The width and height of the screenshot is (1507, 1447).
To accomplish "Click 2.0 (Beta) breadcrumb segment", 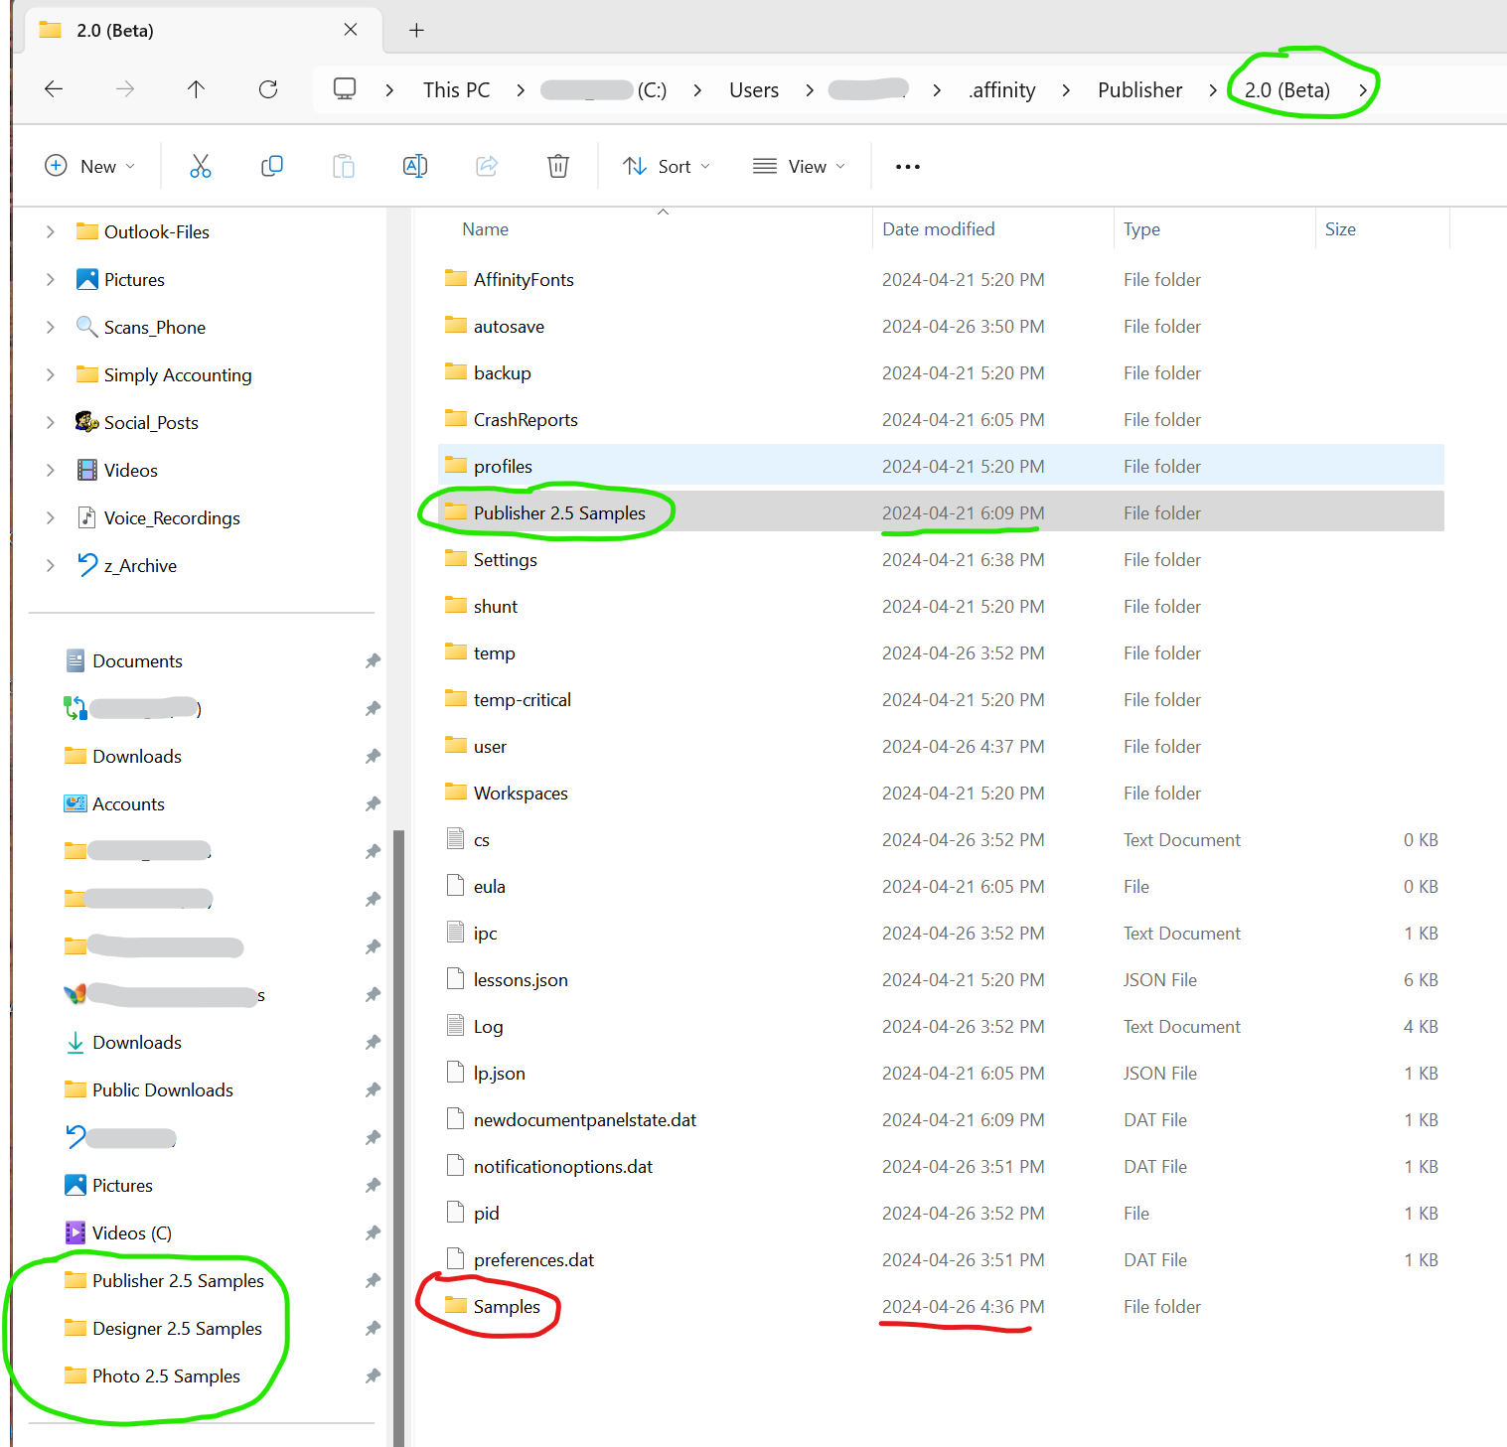I will pos(1287,90).
